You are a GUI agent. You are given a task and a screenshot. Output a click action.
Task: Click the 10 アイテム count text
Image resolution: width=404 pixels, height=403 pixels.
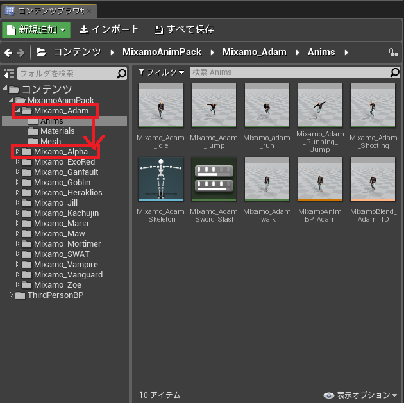click(160, 395)
